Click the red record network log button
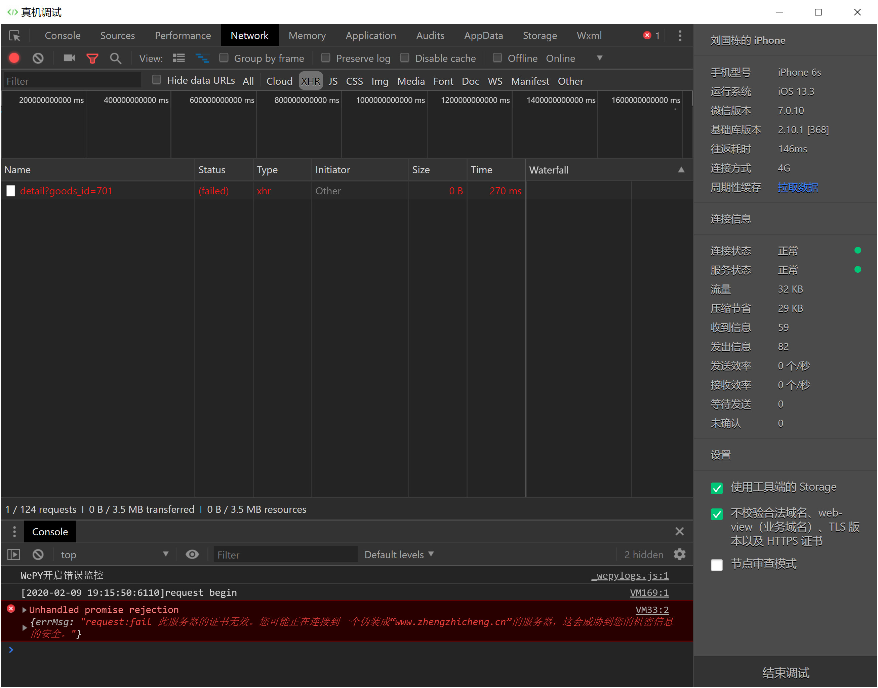The height and width of the screenshot is (688, 878). [14, 59]
